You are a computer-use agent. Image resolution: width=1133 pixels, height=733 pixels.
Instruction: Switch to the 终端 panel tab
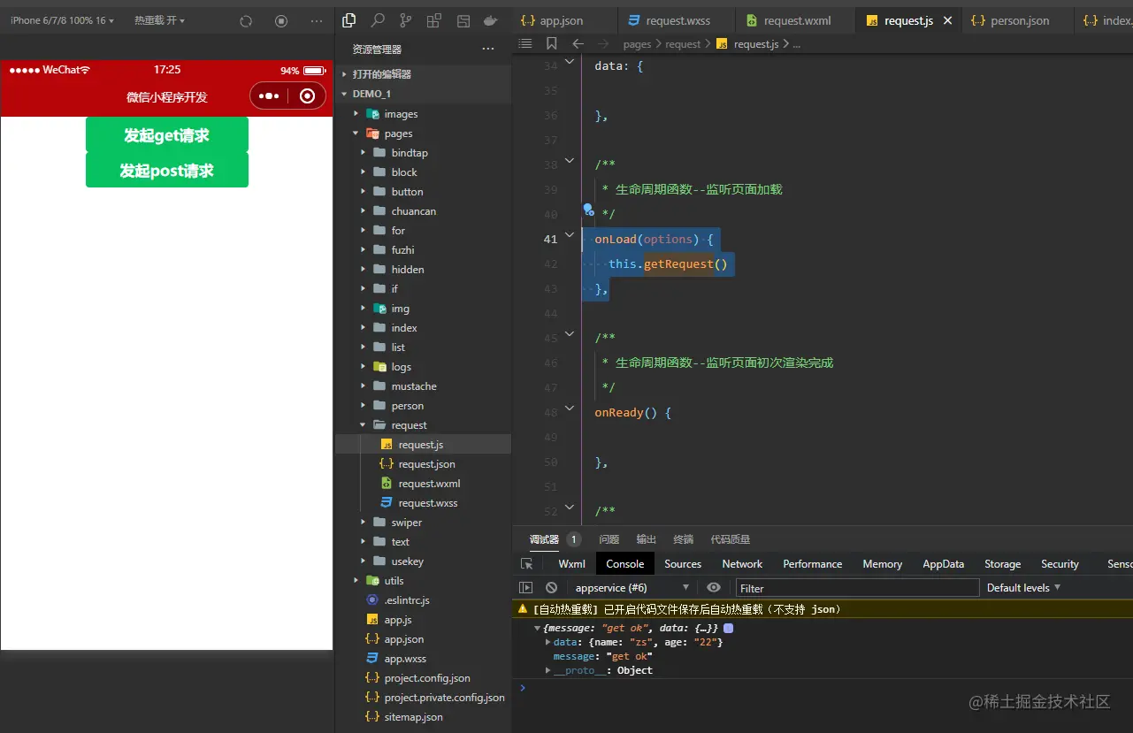coord(684,539)
